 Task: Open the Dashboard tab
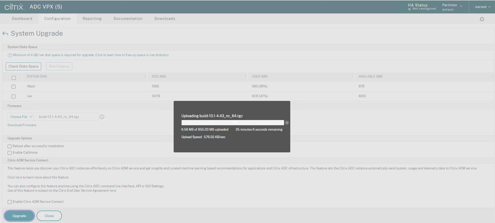22,19
